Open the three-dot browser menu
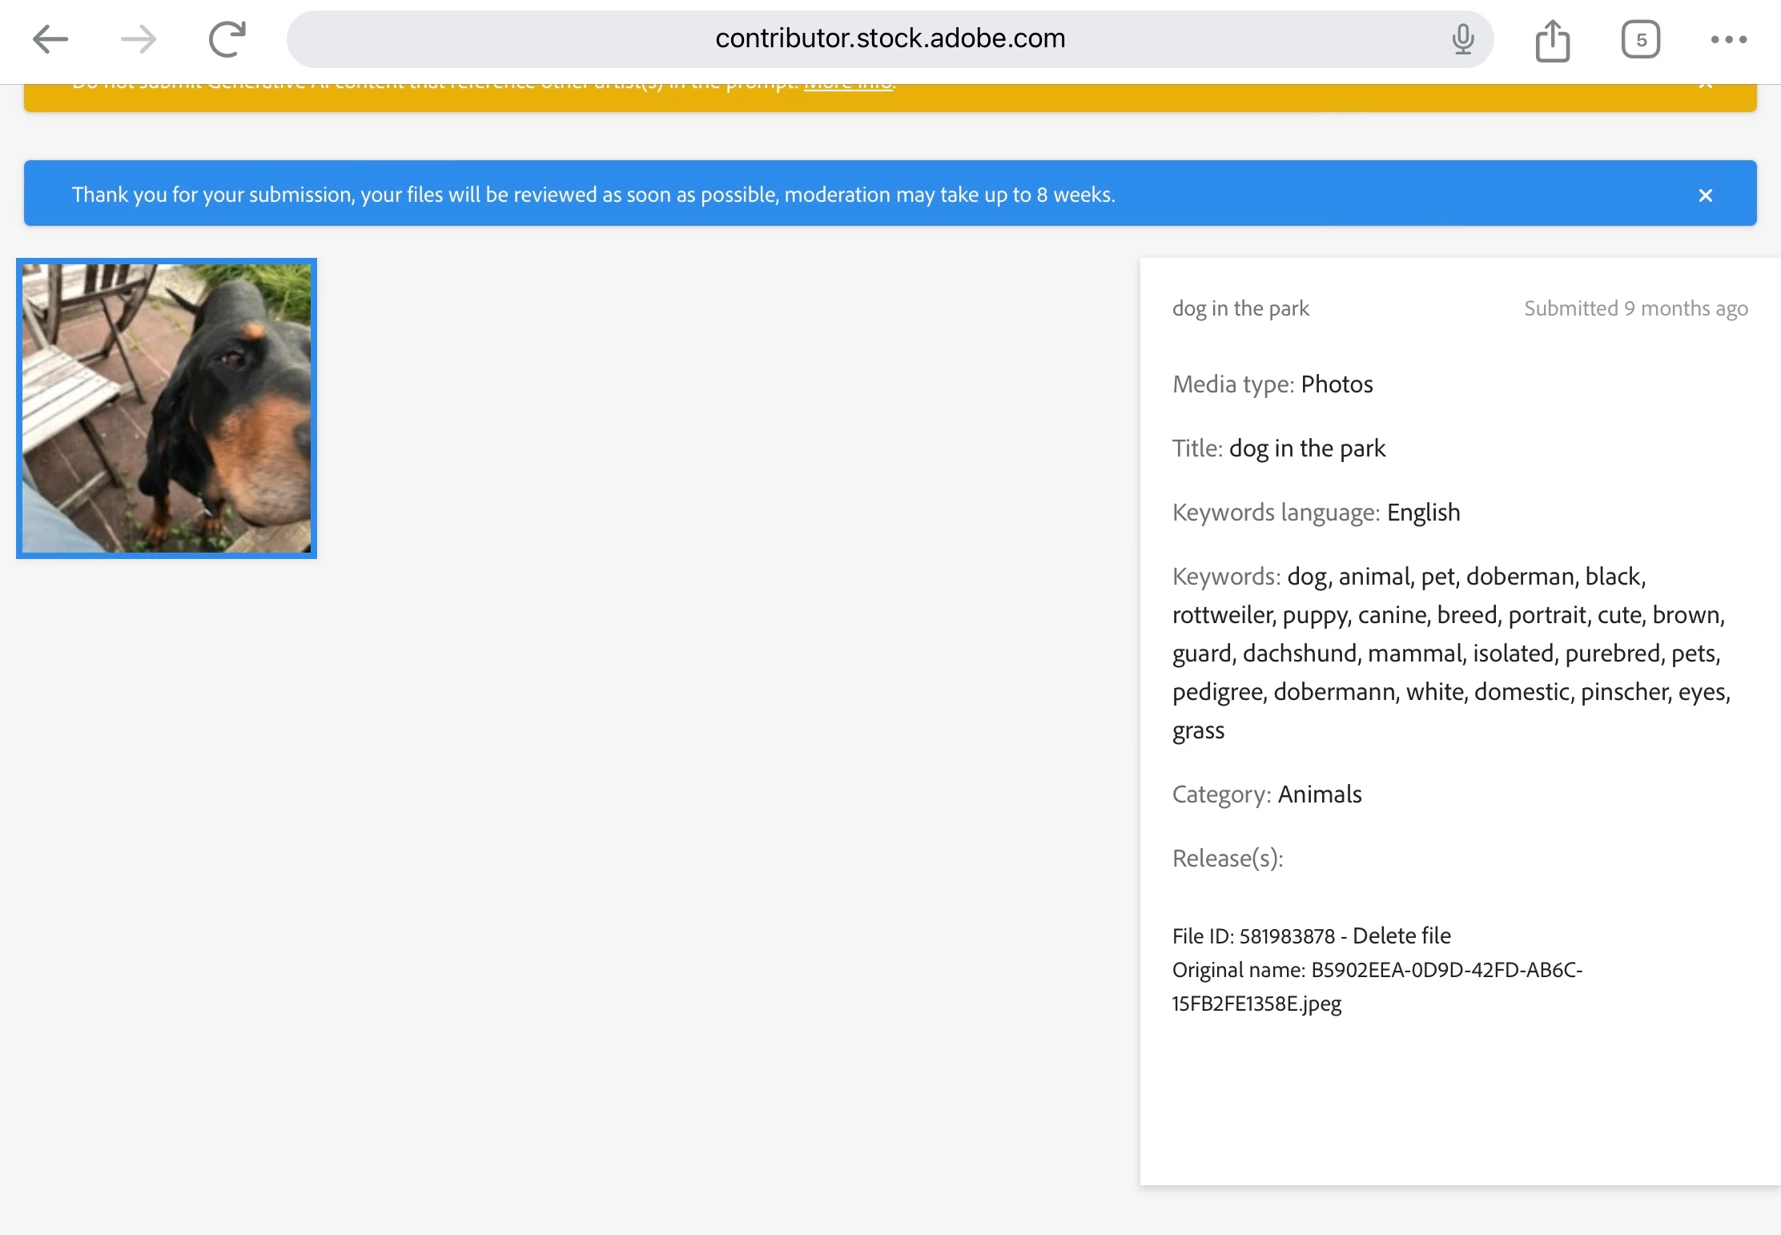The height and width of the screenshot is (1235, 1781). [1728, 39]
